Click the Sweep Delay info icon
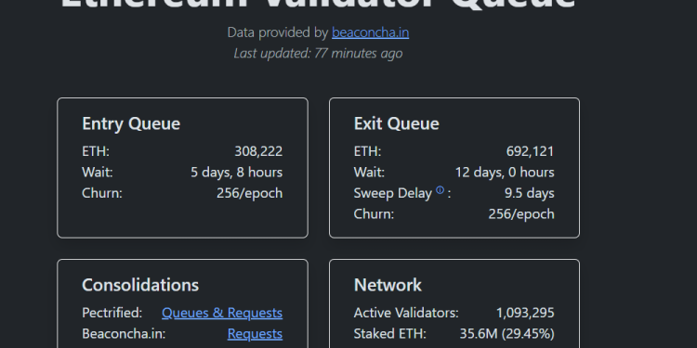The height and width of the screenshot is (348, 697). [441, 190]
